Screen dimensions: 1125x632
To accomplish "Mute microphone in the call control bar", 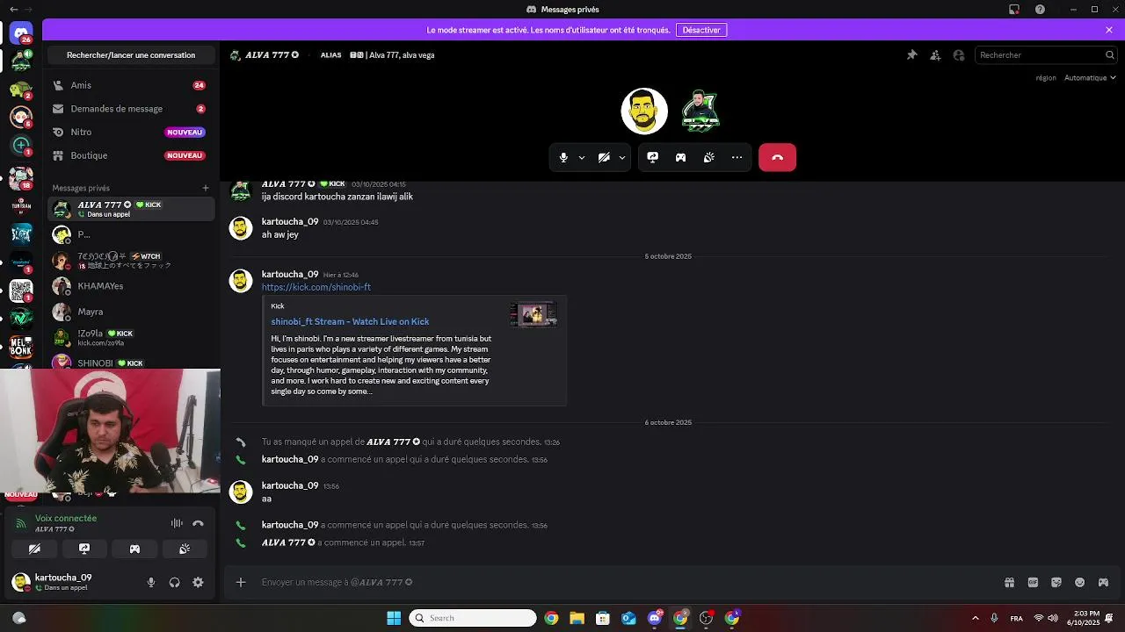I will (x=563, y=157).
